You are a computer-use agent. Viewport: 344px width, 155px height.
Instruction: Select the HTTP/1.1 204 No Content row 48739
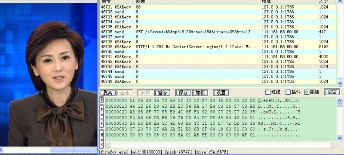click(x=218, y=47)
